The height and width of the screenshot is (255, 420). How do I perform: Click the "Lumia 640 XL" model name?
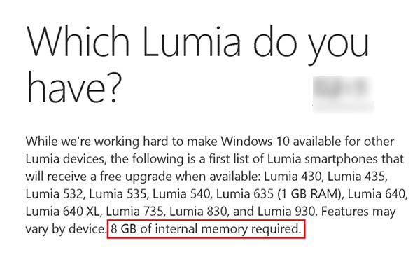63,212
